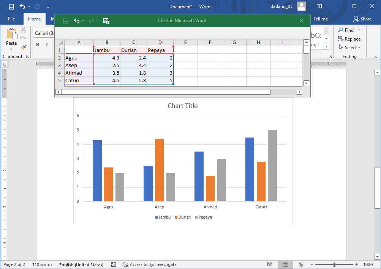Expand the Undo dropdown arrow
This screenshot has width=381, height=269.
click(x=83, y=21)
